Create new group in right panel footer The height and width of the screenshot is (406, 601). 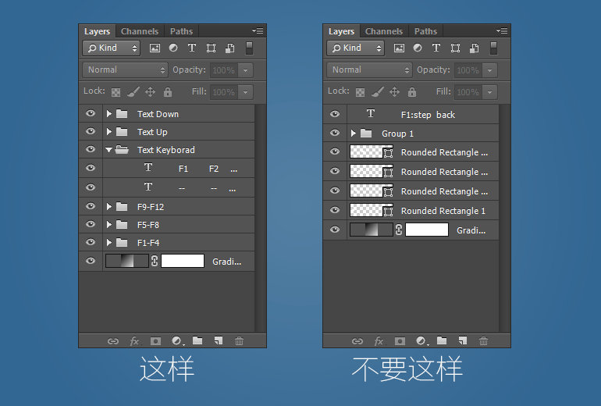pos(442,340)
